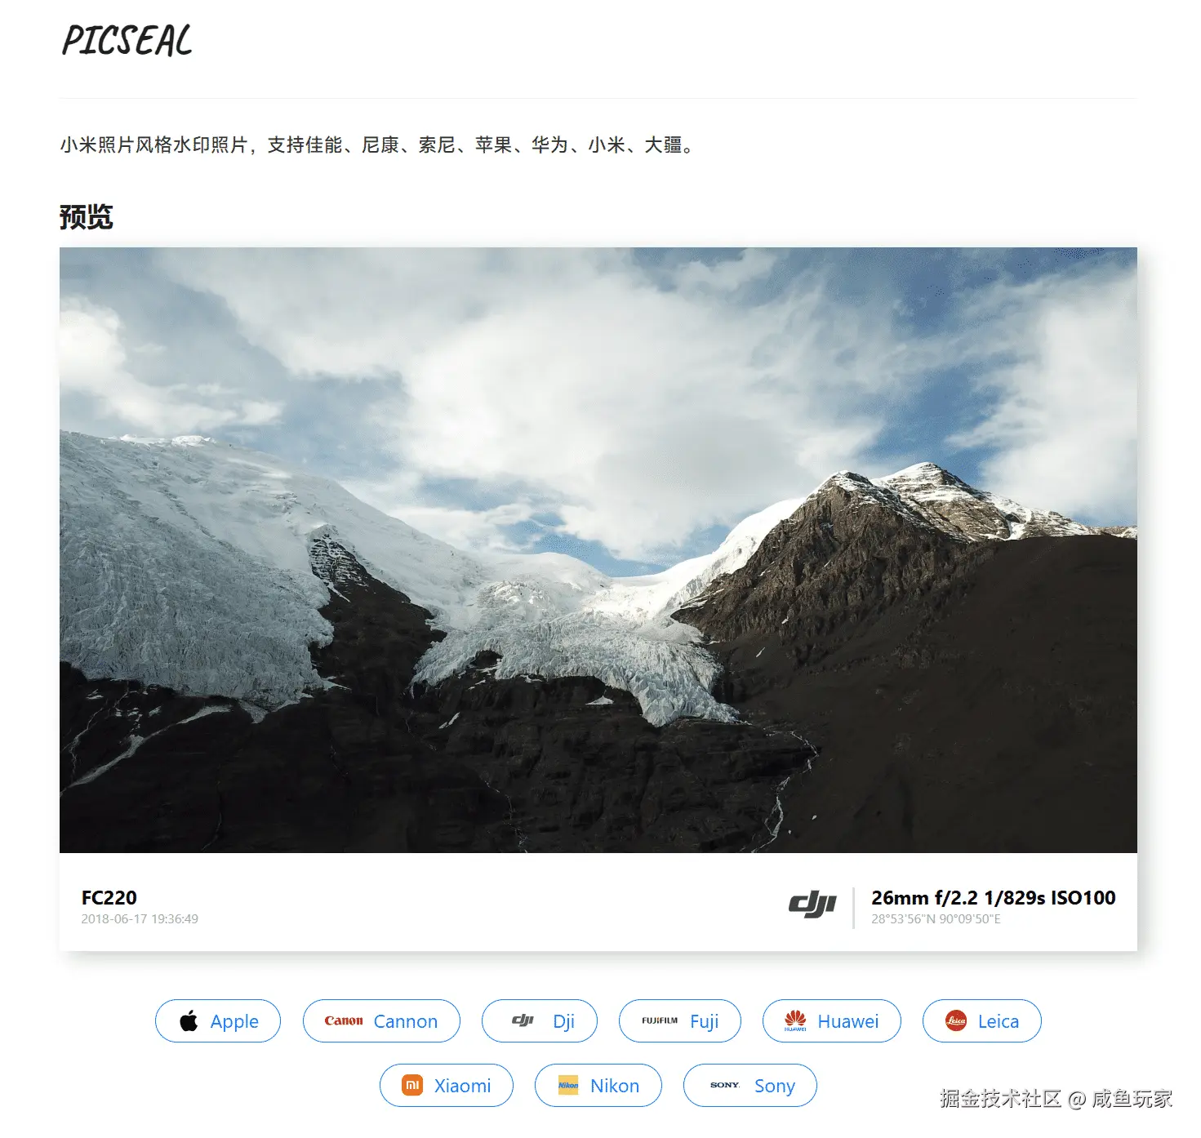Viewport: 1201px width, 1138px height.
Task: Click the Fujifilm logo icon
Action: (x=660, y=1020)
